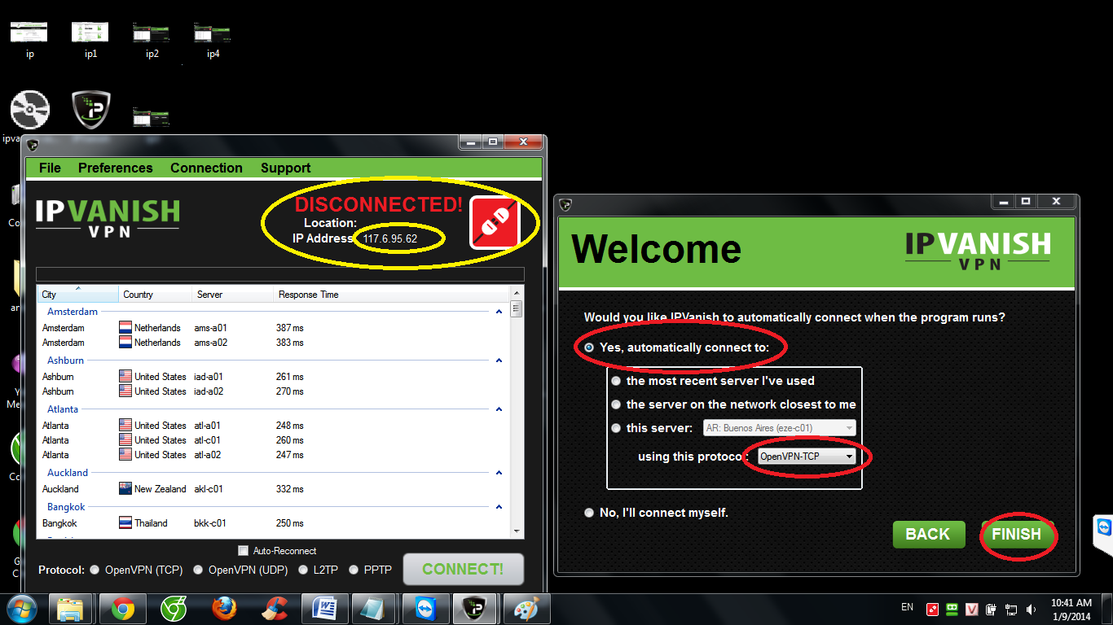
Task: Open CCleaner from the taskbar
Action: [x=275, y=609]
